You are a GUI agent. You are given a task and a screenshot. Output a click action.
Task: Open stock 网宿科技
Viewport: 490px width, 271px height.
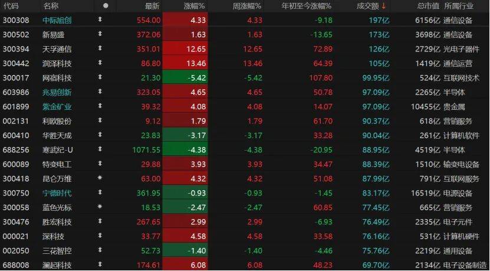[x=57, y=78]
